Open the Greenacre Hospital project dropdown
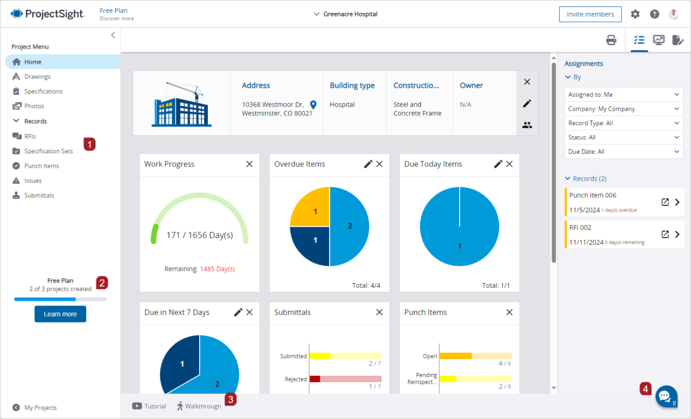691x419 pixels. pos(345,14)
